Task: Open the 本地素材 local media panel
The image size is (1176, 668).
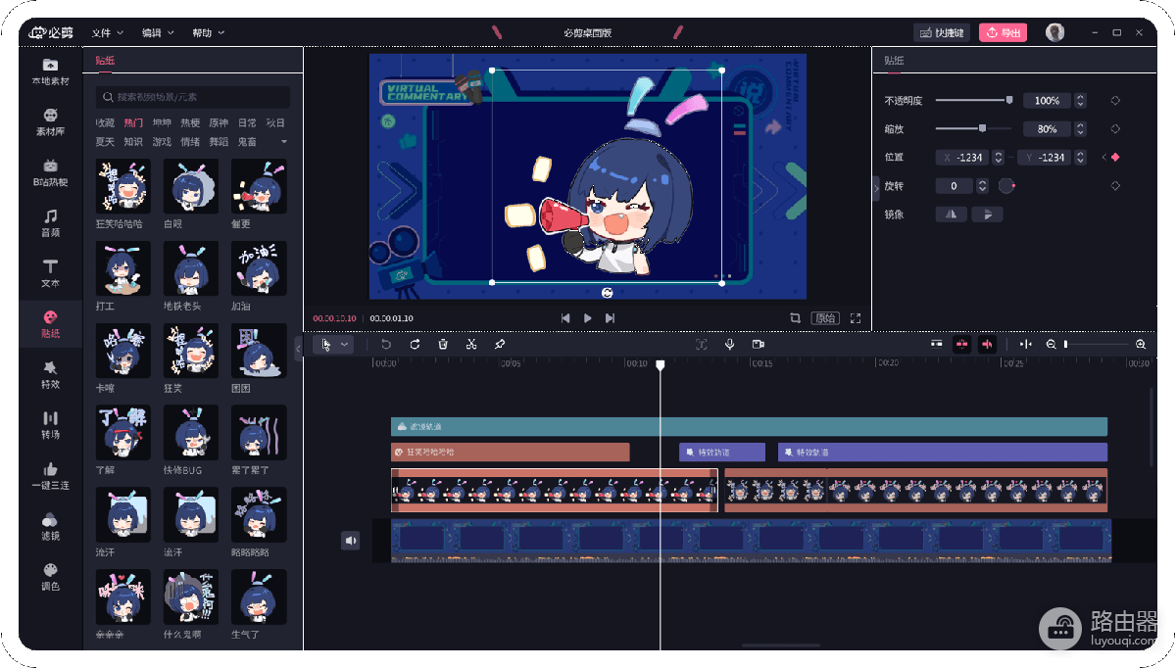Action: tap(50, 72)
